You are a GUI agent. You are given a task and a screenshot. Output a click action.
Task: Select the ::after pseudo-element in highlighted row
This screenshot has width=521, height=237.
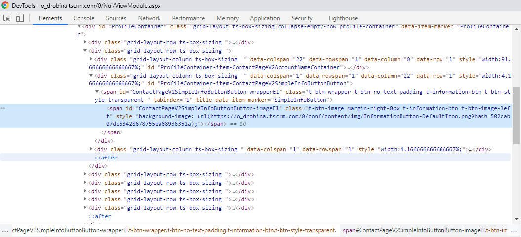point(106,158)
